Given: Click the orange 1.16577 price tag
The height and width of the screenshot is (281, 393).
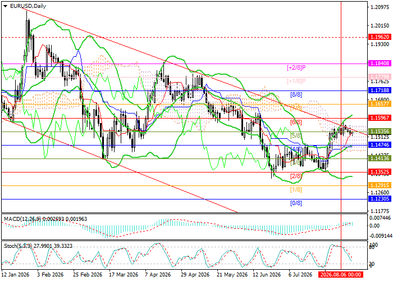Looking at the screenshot, I should 380,104.
